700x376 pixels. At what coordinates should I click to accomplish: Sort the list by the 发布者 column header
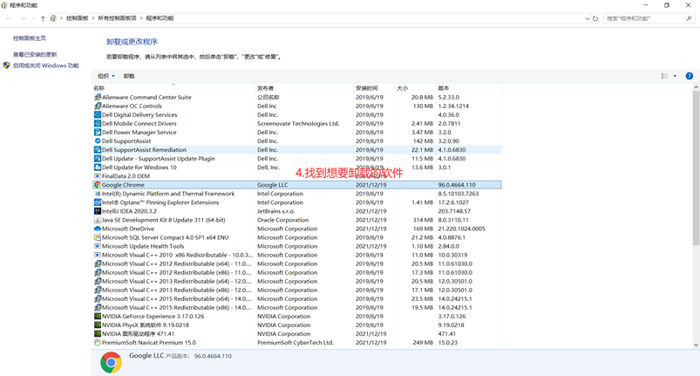tap(304, 88)
